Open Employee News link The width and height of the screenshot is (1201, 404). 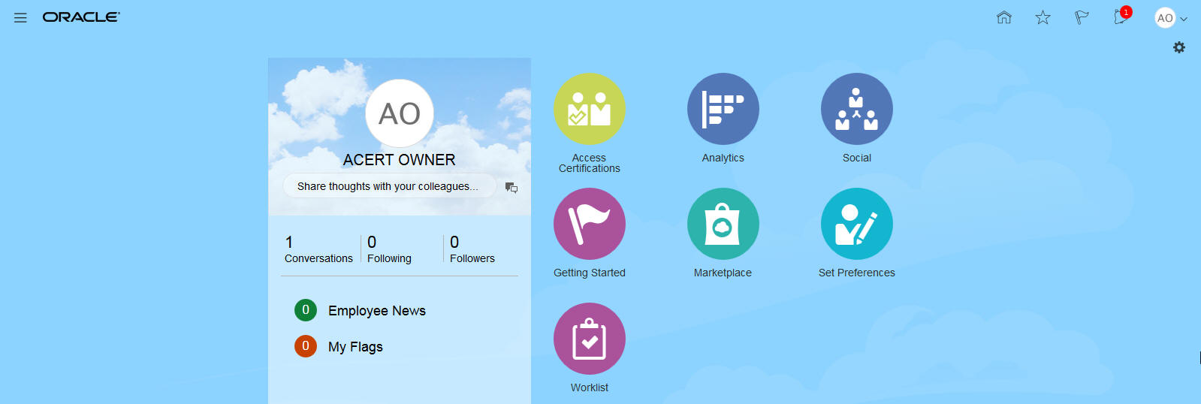(377, 311)
